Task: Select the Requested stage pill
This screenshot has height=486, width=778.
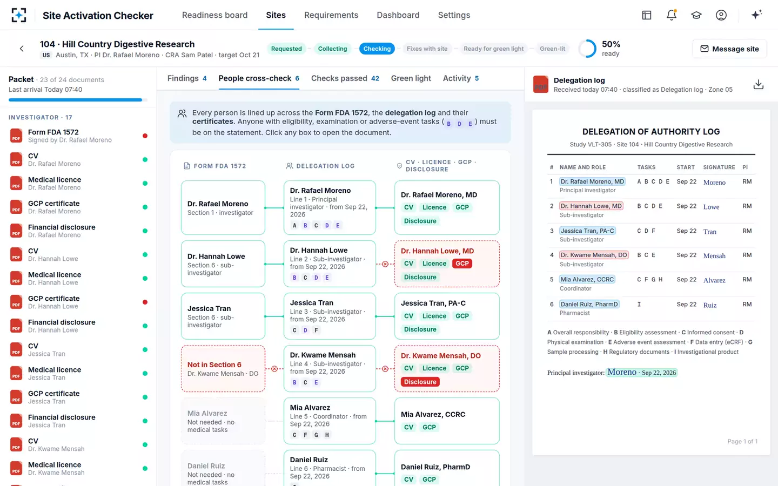Action: click(286, 49)
